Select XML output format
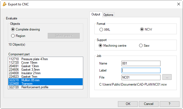Screen dimensions: 183x109 (x=101, y=29)
